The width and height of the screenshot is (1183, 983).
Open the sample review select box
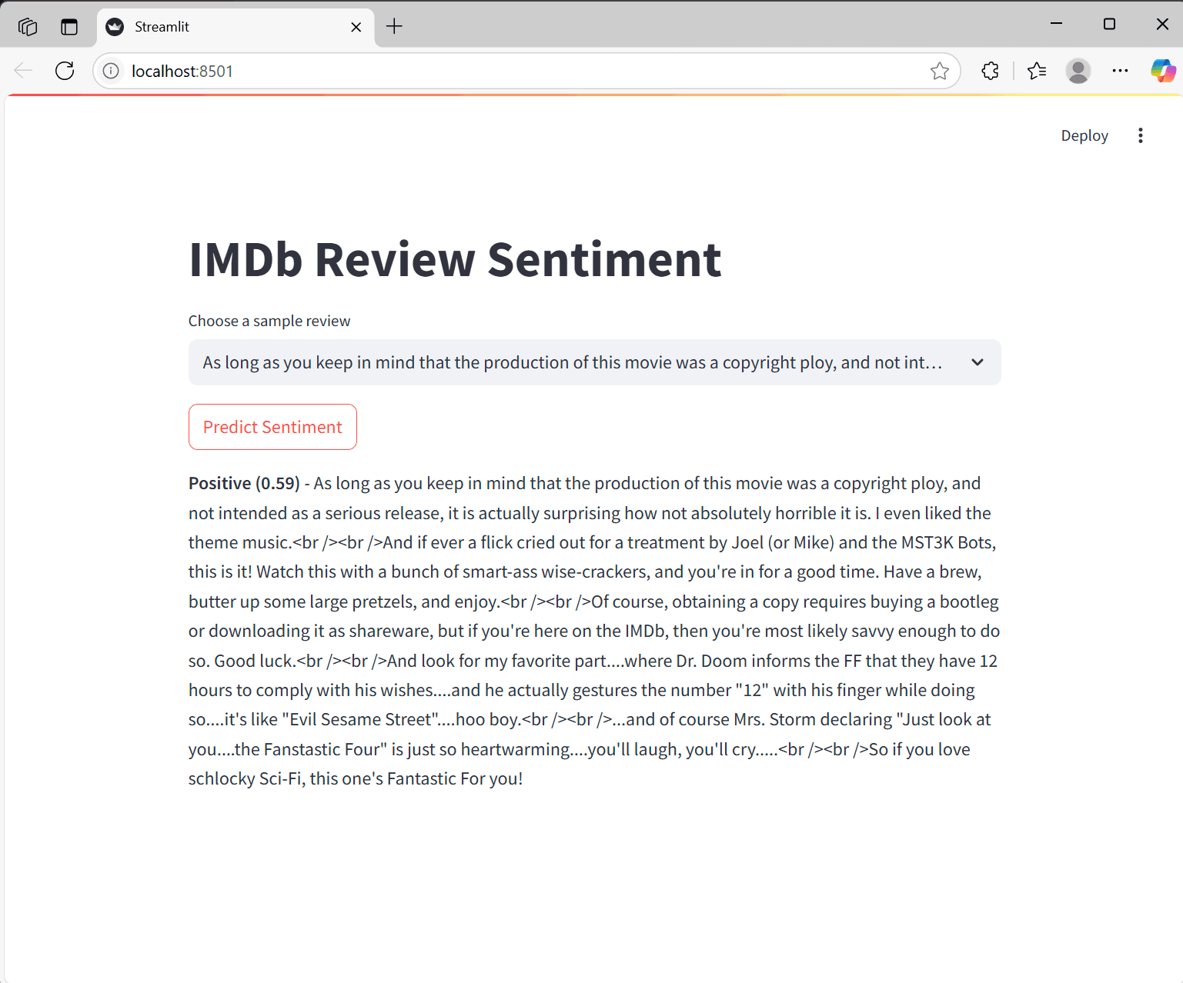pyautogui.click(x=571, y=362)
